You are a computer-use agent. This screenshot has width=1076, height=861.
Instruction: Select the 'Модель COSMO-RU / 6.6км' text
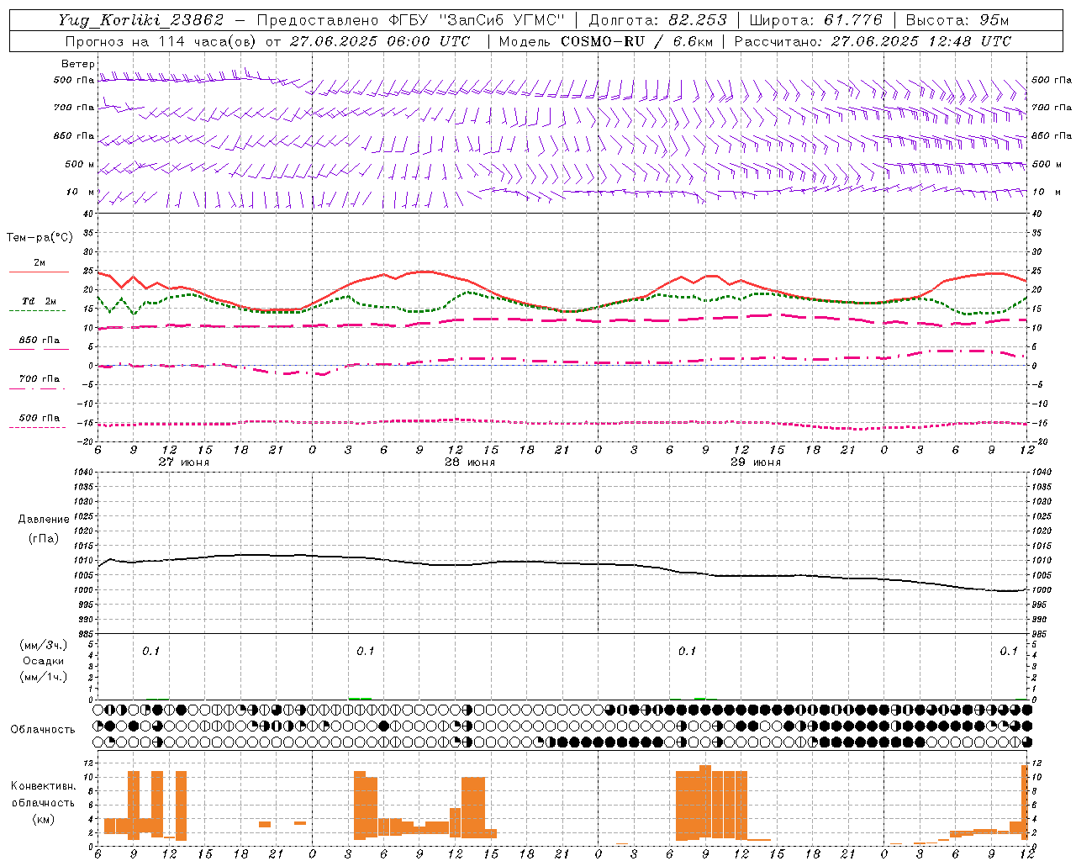606,41
